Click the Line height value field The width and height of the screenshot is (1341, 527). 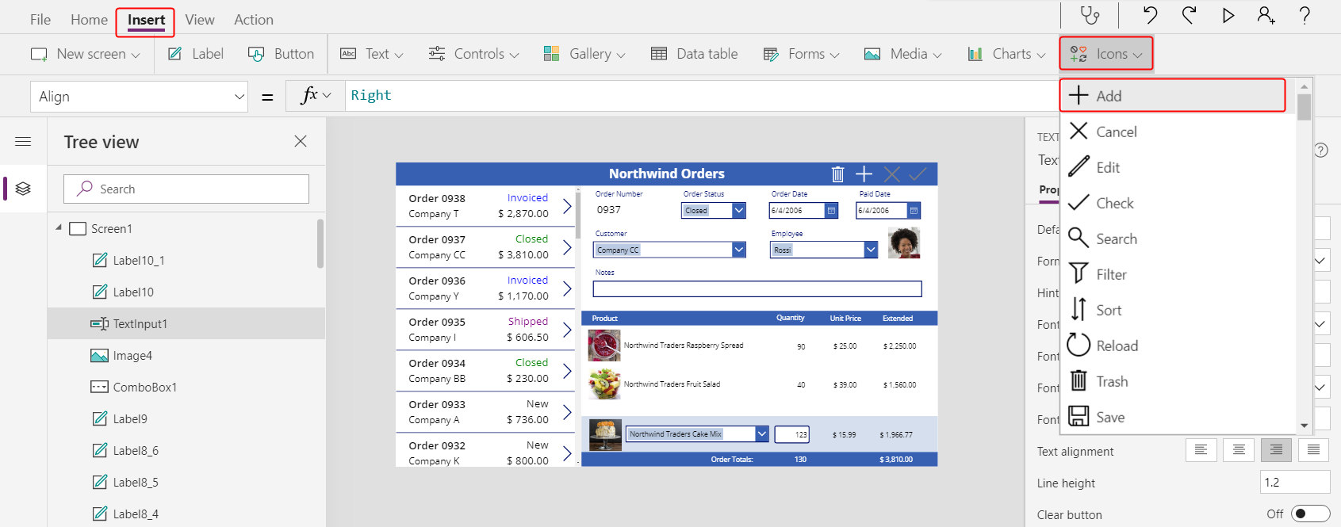pos(1294,482)
